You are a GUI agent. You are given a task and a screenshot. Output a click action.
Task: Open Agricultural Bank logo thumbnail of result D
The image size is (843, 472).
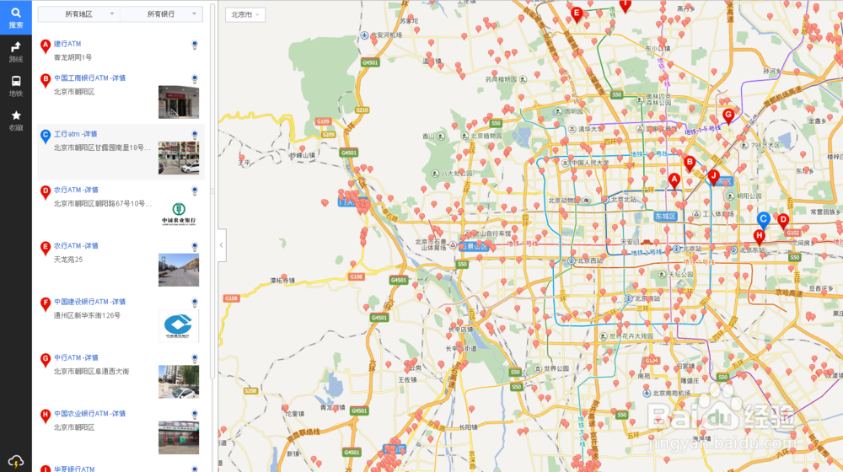(179, 214)
